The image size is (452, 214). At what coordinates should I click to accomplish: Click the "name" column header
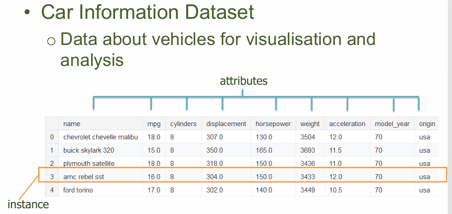(72, 124)
